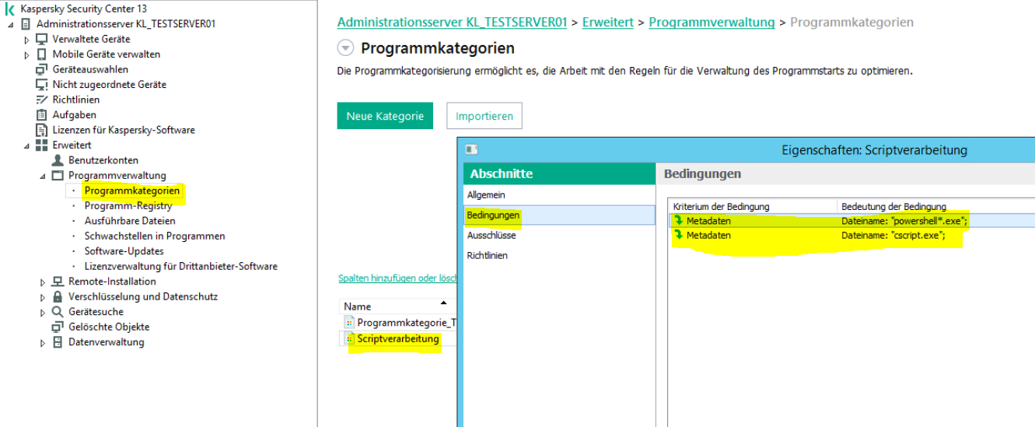The width and height of the screenshot is (1035, 427).
Task: Click the Gerätesuche magnifier icon
Action: (x=58, y=312)
